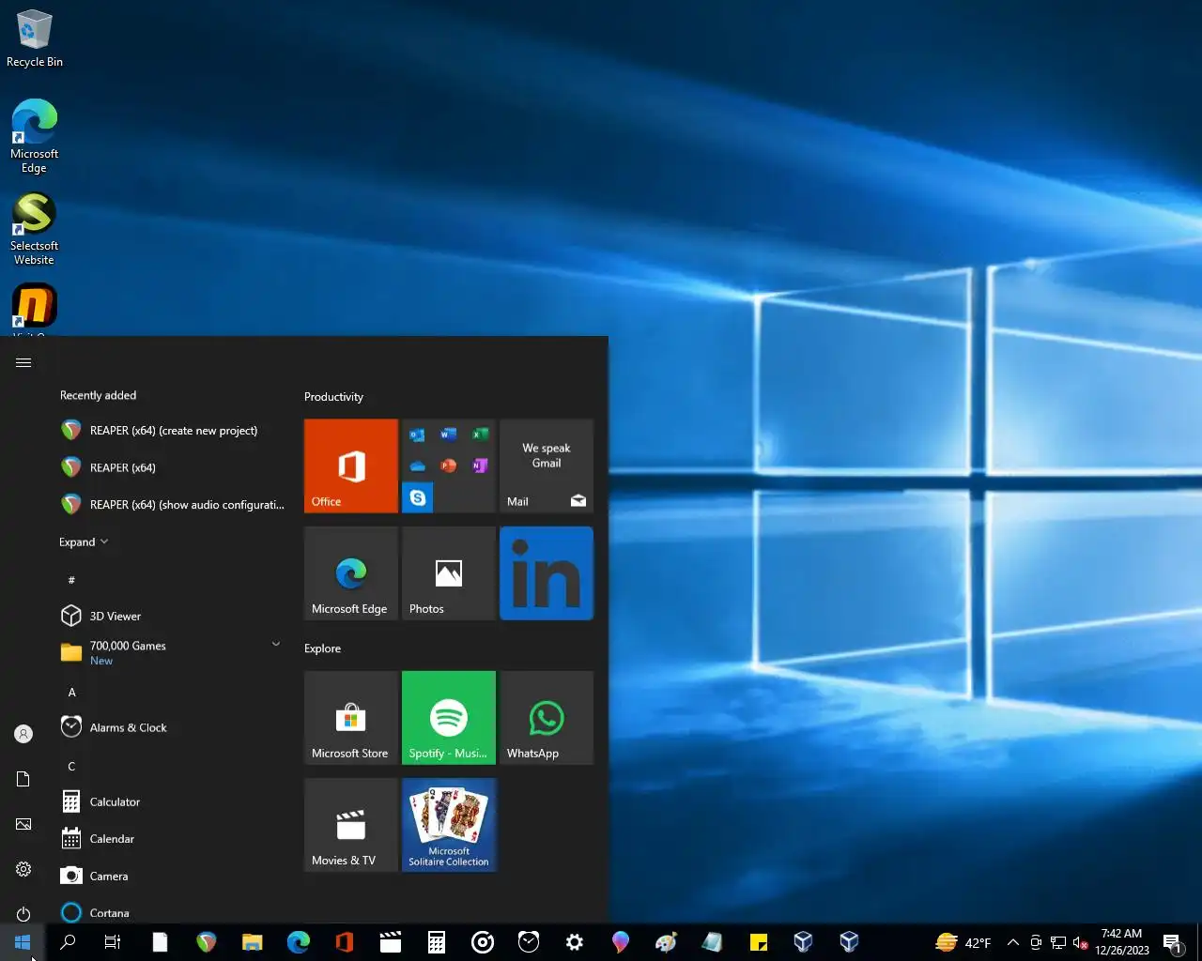This screenshot has width=1202, height=961.
Task: Launch Paint 3D from the taskbar
Action: pyautogui.click(x=621, y=942)
